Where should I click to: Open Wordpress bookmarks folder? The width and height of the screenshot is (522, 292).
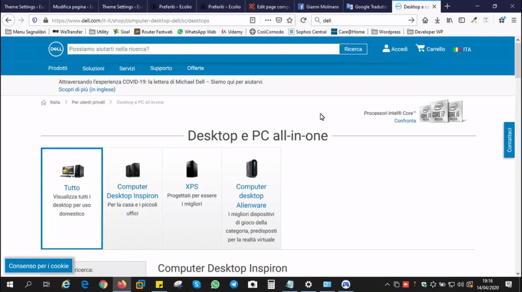pyautogui.click(x=386, y=32)
